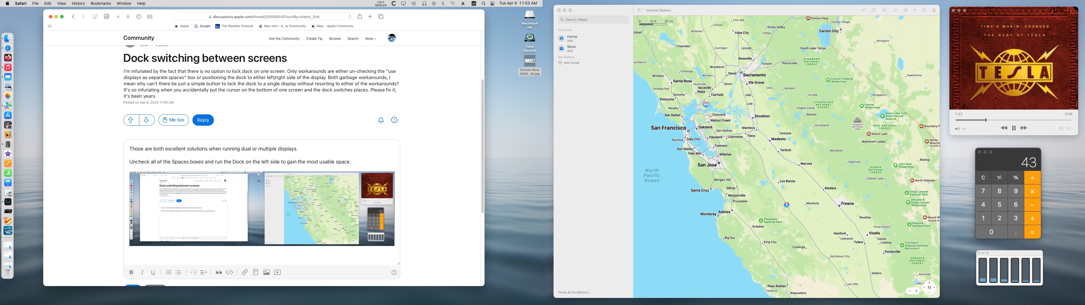Click the Search Maps field
Screen dimensions: 1085x305
pos(593,20)
